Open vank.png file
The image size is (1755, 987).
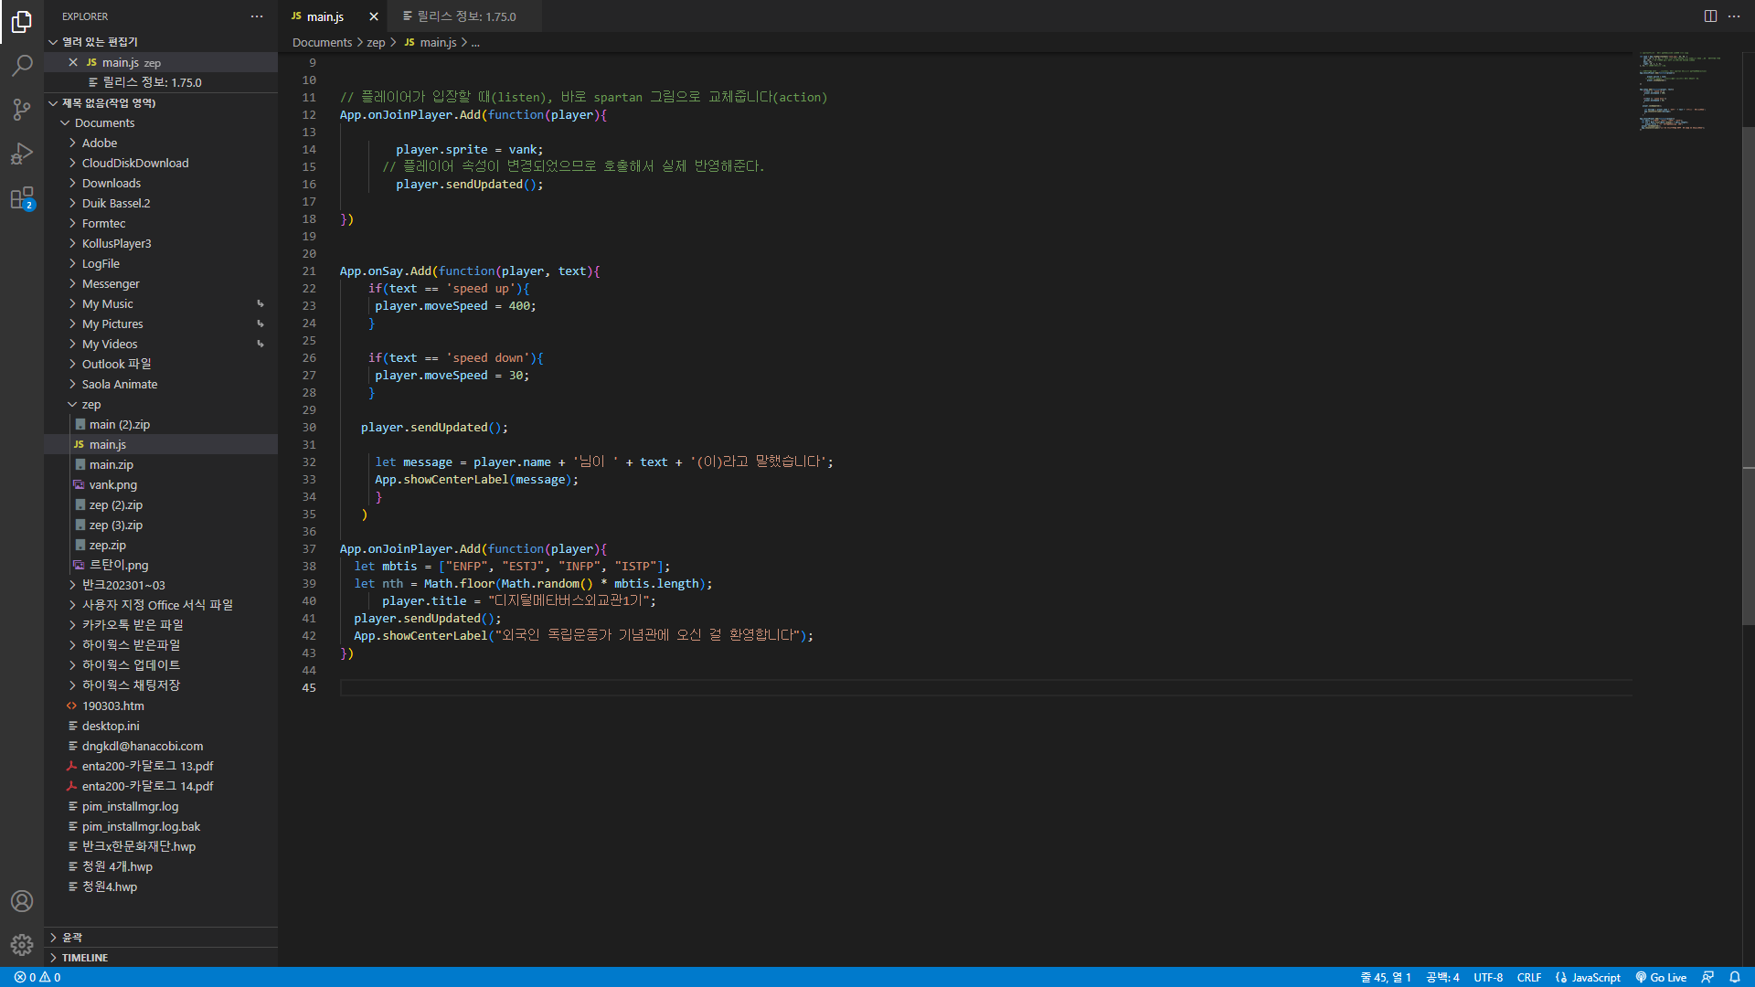[161, 485]
